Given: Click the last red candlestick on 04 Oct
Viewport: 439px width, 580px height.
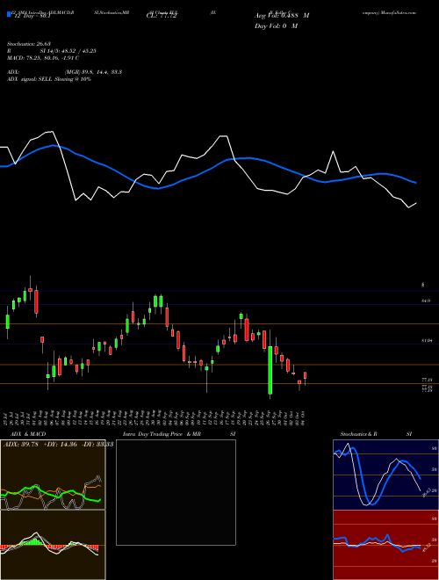Looking at the screenshot, I should [x=306, y=376].
